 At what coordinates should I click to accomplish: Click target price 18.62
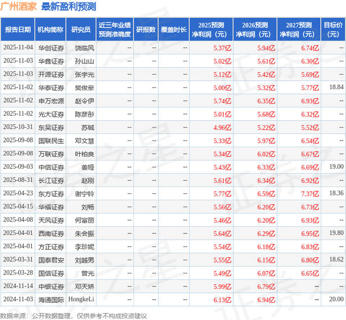pyautogui.click(x=336, y=259)
